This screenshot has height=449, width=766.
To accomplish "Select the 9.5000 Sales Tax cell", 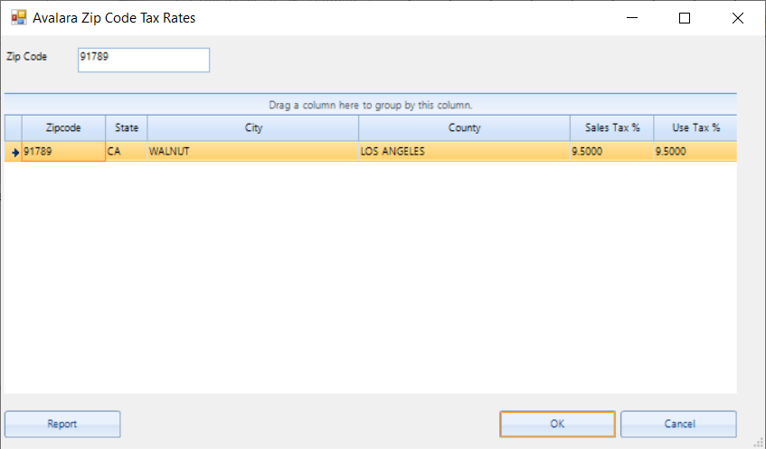I will click(612, 152).
